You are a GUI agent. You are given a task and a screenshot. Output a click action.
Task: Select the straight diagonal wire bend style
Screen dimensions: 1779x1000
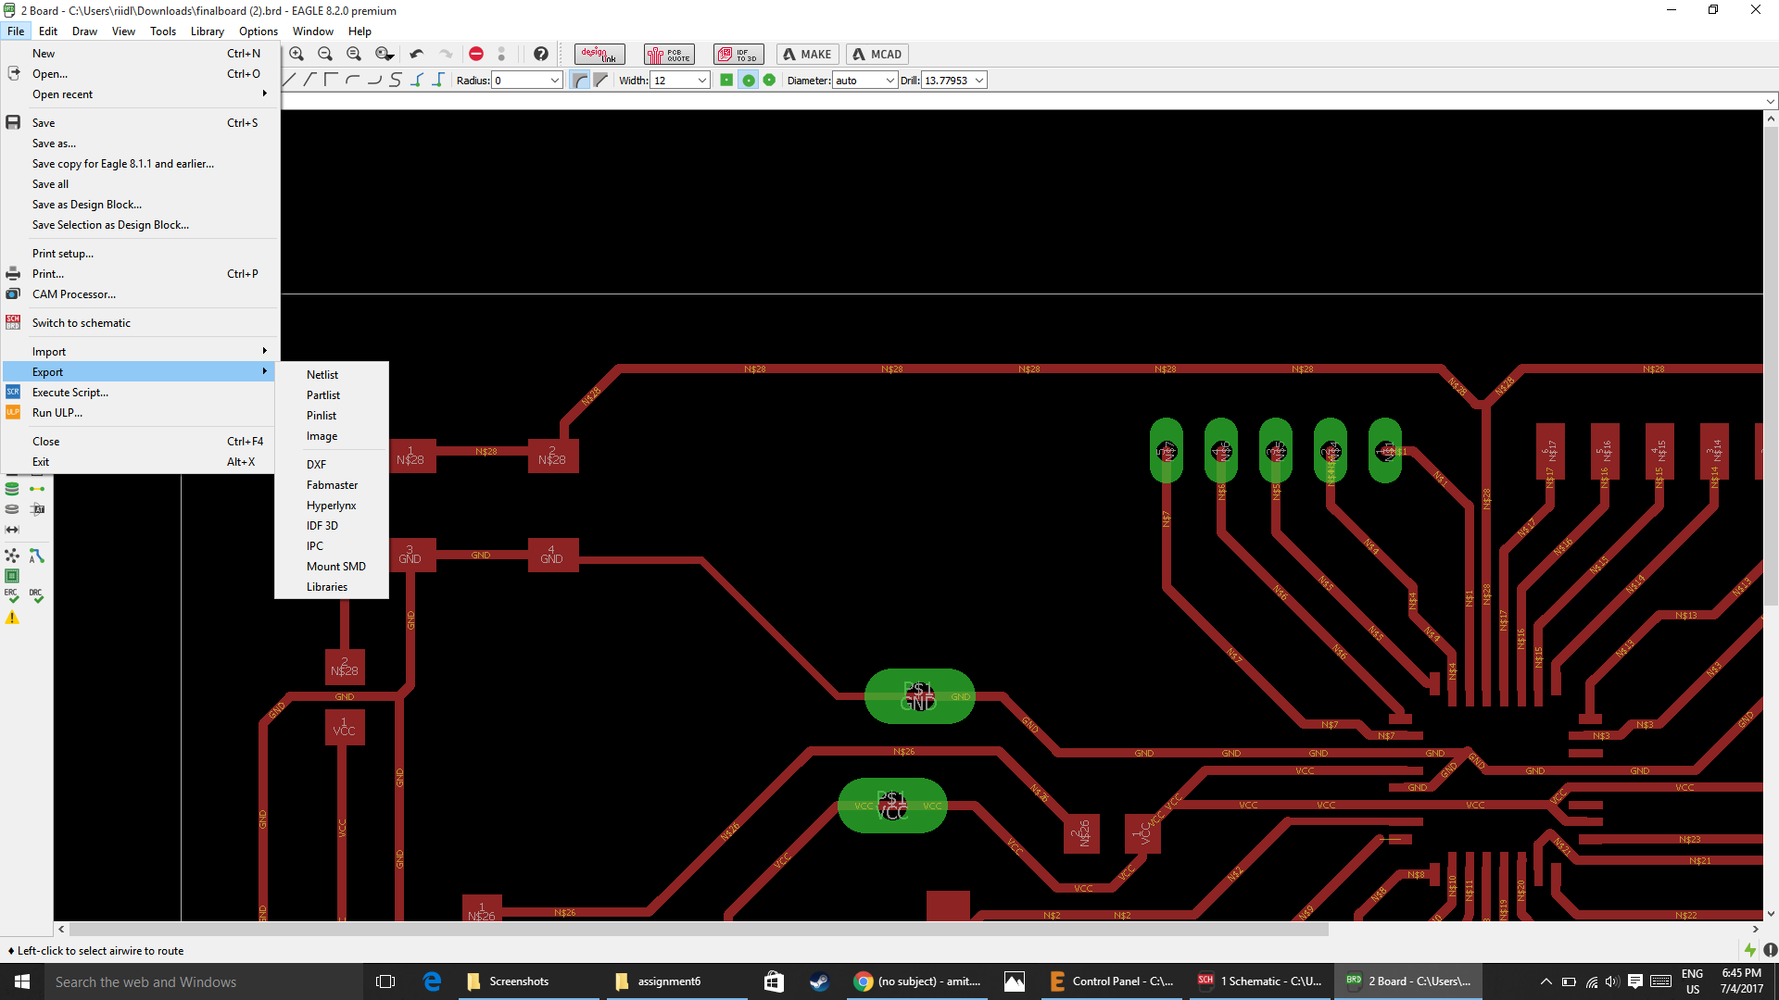[288, 80]
